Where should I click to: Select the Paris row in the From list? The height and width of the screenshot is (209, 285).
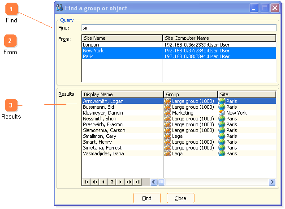179,56
